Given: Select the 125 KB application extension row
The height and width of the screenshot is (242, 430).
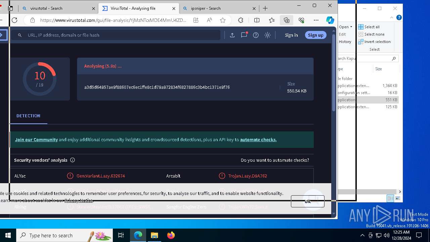Looking at the screenshot, I should tap(369, 107).
